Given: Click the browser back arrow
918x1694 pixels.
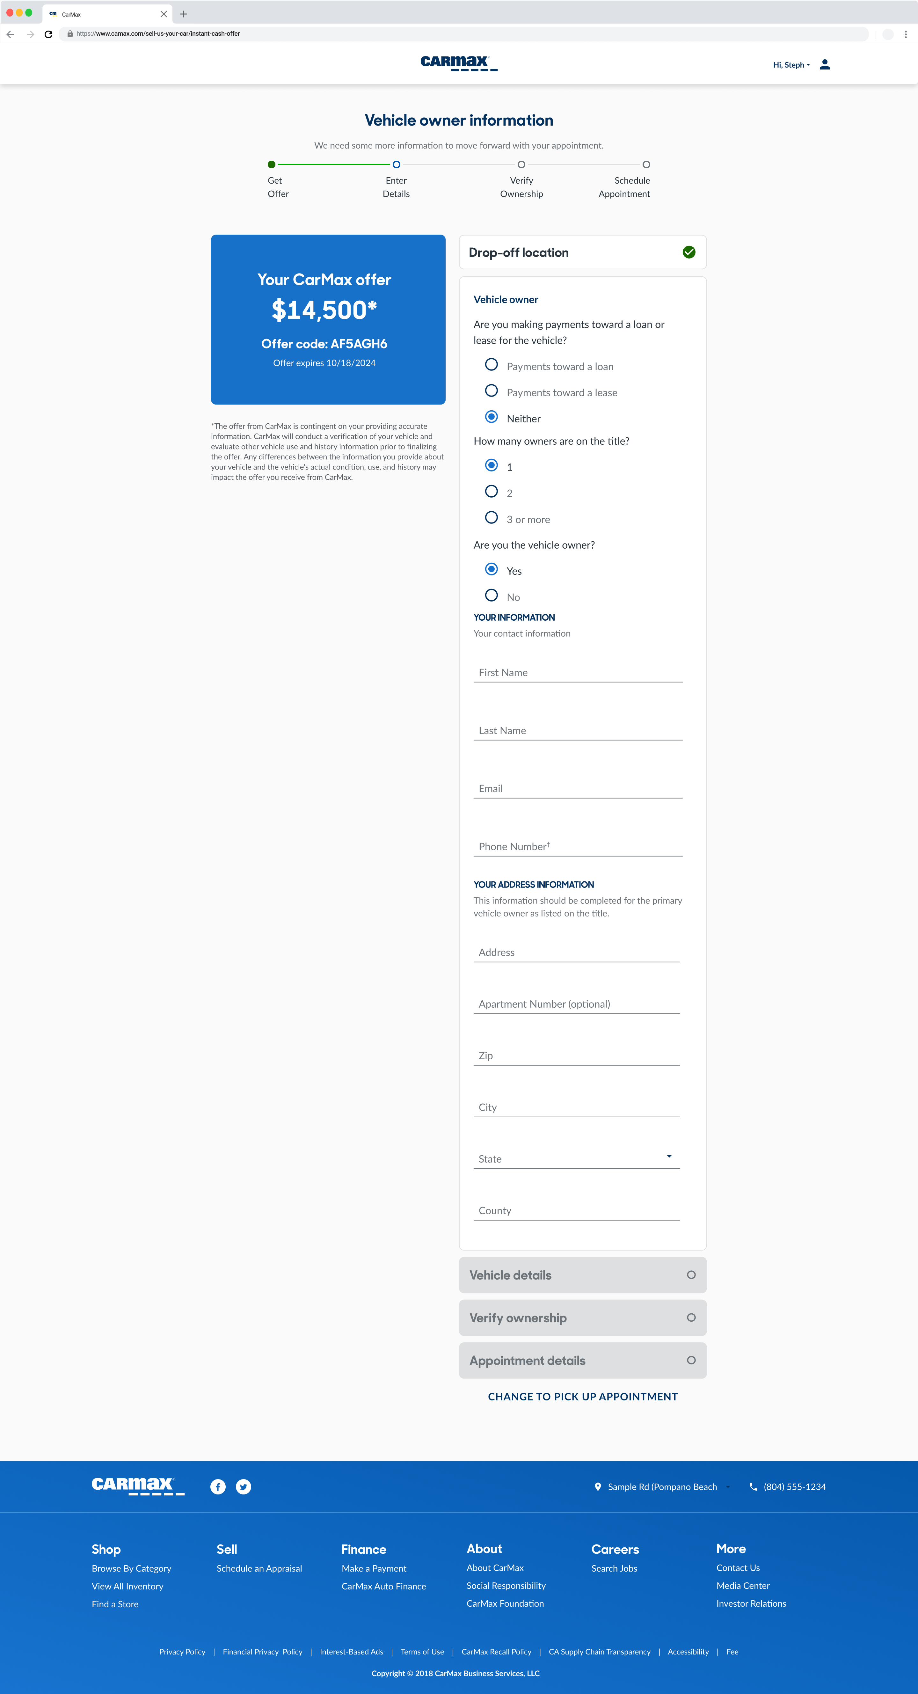Looking at the screenshot, I should 11,34.
